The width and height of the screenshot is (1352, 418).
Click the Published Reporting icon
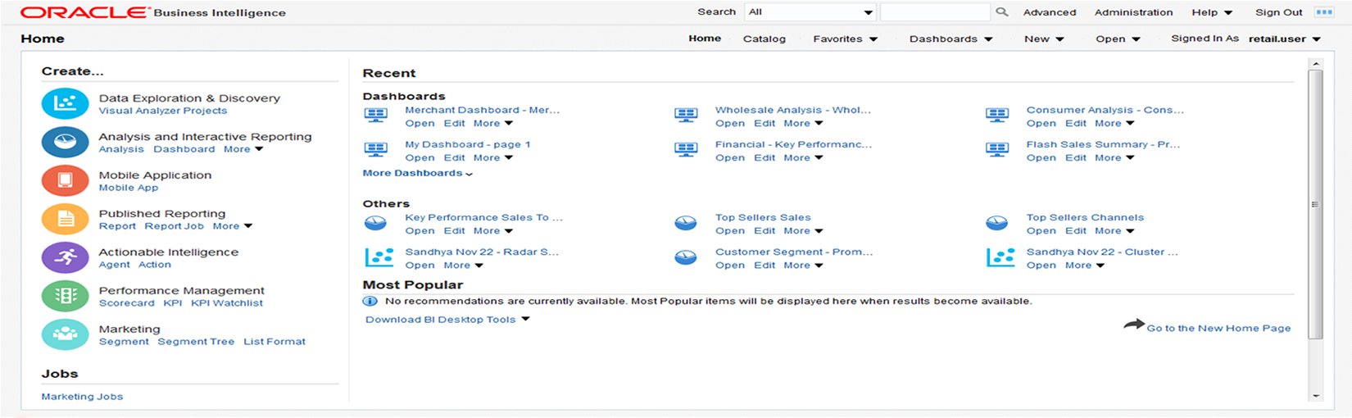pos(65,219)
